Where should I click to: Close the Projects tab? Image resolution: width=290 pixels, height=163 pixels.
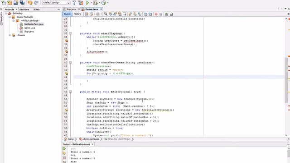click(x=16, y=9)
